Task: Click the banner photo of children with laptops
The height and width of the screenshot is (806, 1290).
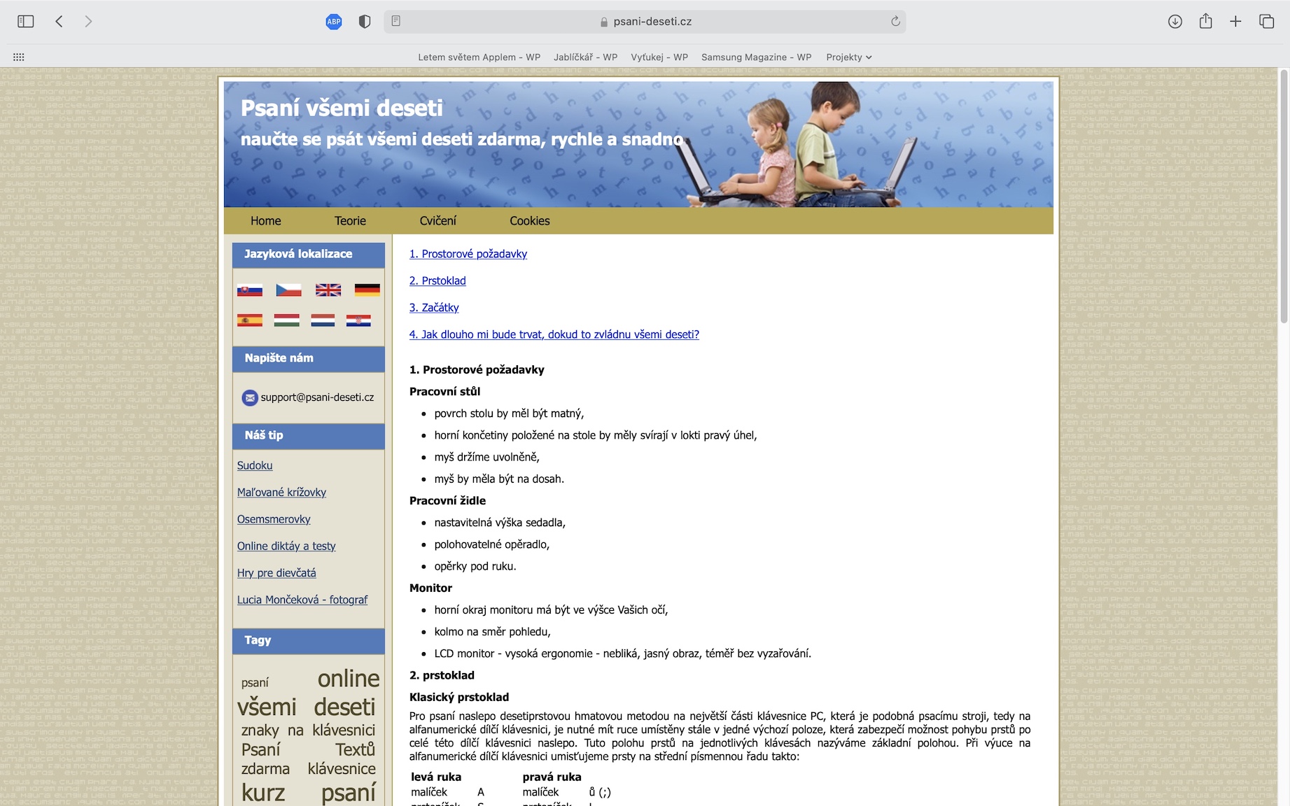Action: [x=798, y=145]
